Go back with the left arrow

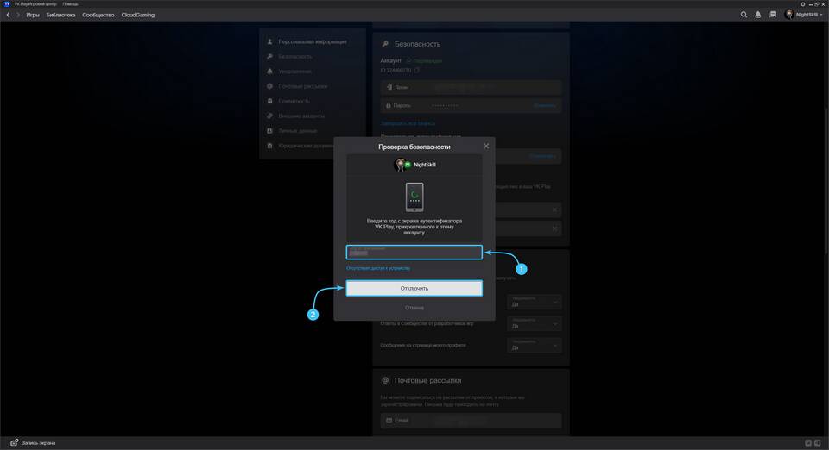[x=8, y=15]
